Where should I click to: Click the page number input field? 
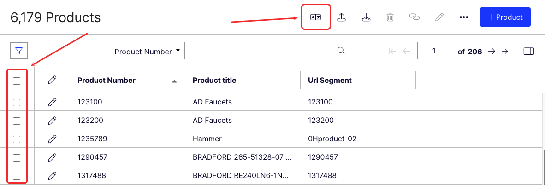[x=433, y=51]
